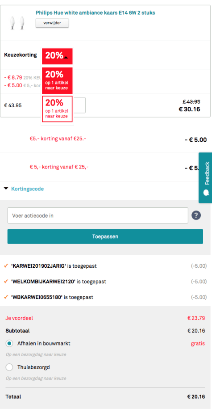Click the quantity box beside € 43.95

pyautogui.click(x=79, y=105)
